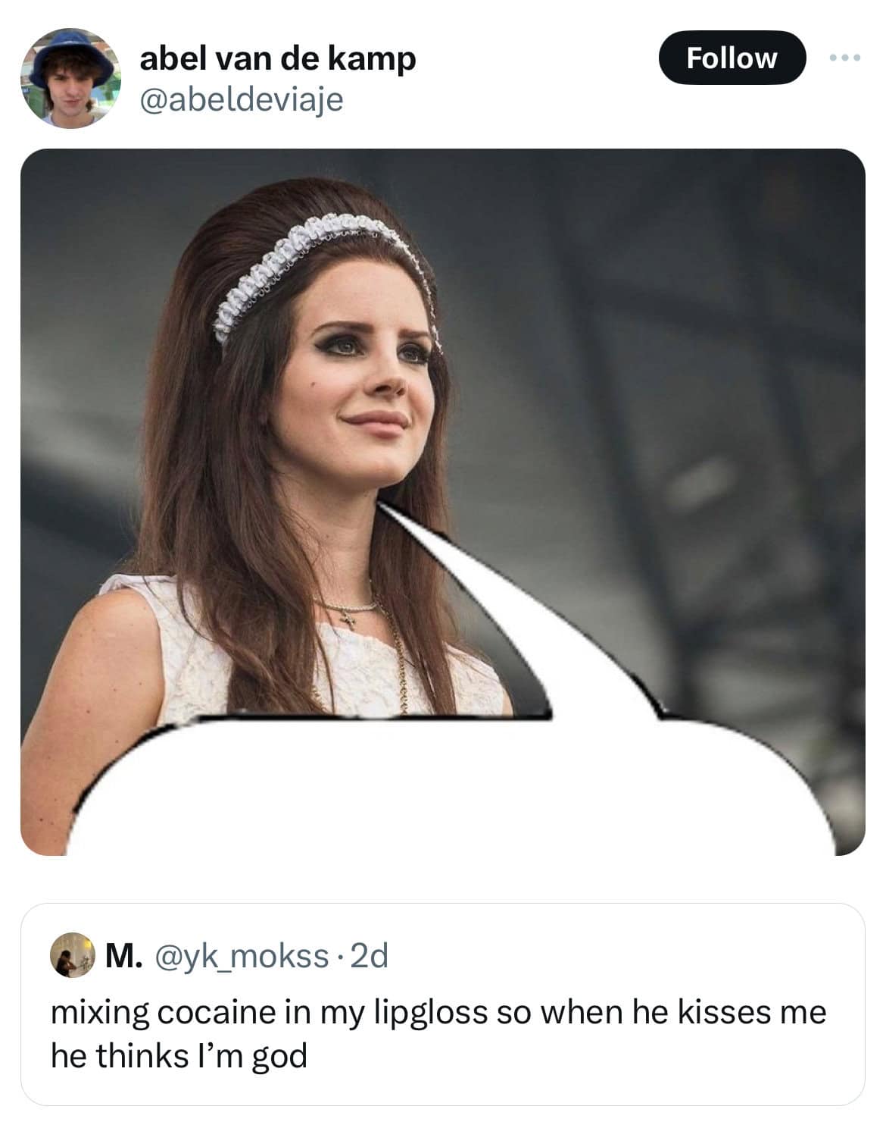Image resolution: width=886 pixels, height=1125 pixels.
Task: Click the line "he thinks I'm god"
Action: point(179,1055)
